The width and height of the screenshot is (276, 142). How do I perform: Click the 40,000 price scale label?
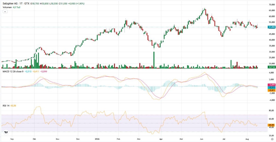[272, 40]
